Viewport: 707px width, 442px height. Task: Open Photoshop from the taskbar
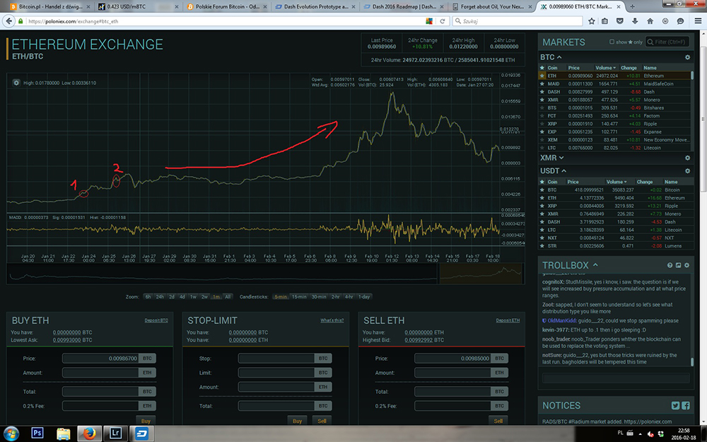[x=37, y=434]
